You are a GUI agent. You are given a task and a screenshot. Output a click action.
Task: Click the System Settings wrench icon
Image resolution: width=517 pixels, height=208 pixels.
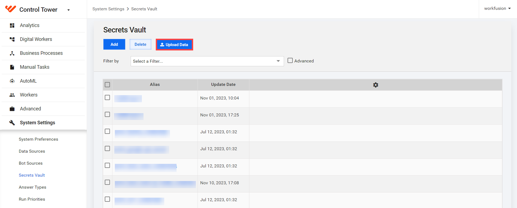tap(12, 123)
